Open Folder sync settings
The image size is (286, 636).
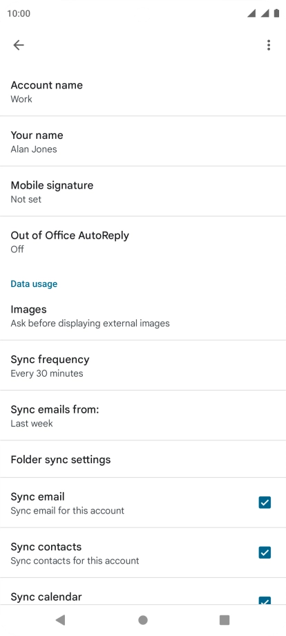143,459
